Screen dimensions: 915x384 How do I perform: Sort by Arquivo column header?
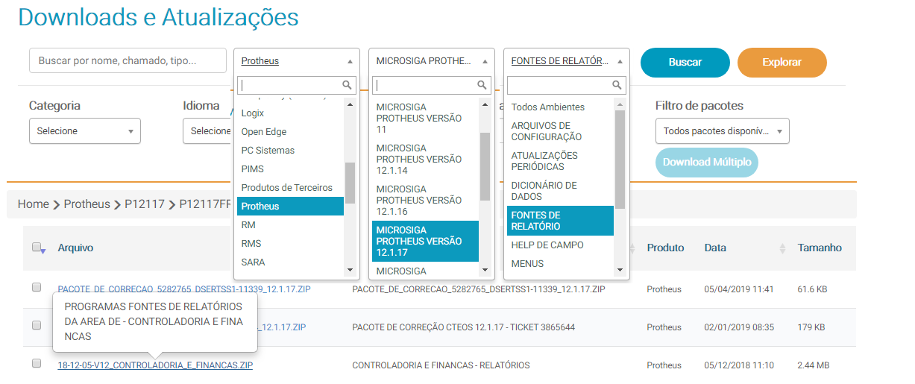pyautogui.click(x=75, y=248)
